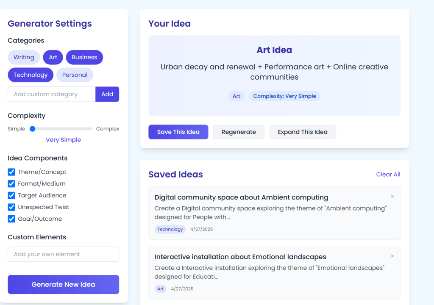Remove the Interactive installation saved idea
434x305 pixels.
pos(392,256)
